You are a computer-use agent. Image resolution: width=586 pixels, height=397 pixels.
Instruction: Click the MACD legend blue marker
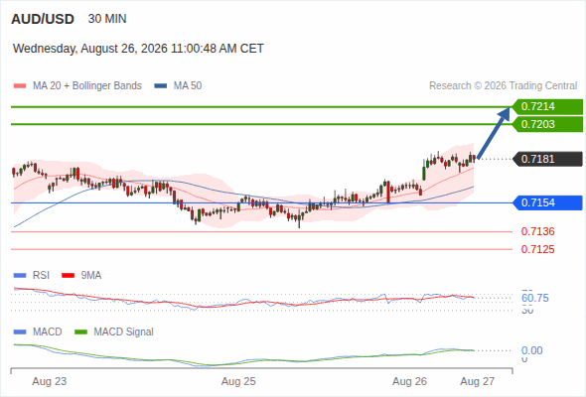point(20,332)
